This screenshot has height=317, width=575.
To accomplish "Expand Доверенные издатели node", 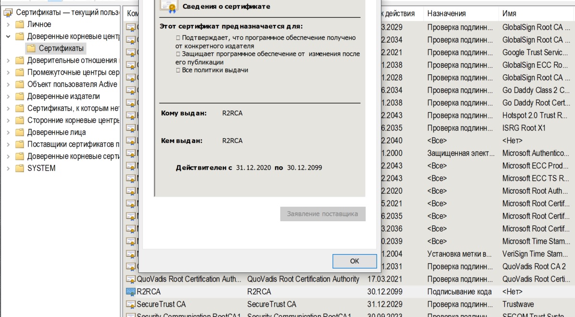I will tap(8, 97).
